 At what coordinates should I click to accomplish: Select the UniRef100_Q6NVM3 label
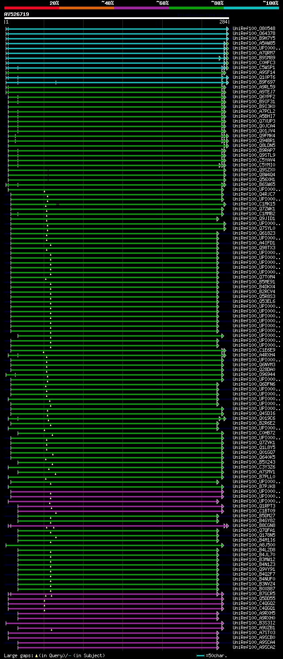(x=254, y=365)
